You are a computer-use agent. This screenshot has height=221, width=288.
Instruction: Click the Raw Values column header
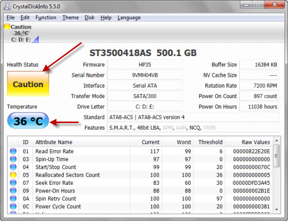click(x=249, y=142)
